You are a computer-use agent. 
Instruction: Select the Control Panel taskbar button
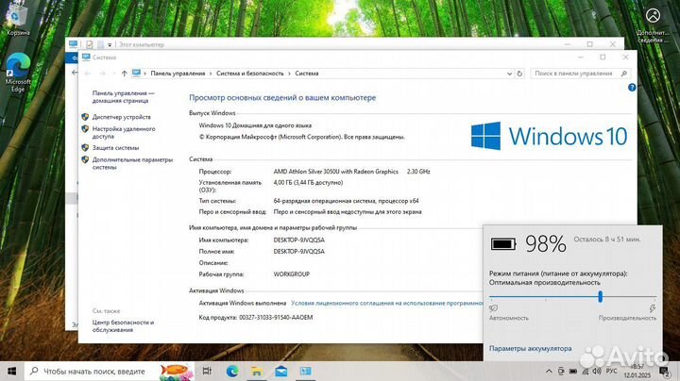click(x=306, y=371)
